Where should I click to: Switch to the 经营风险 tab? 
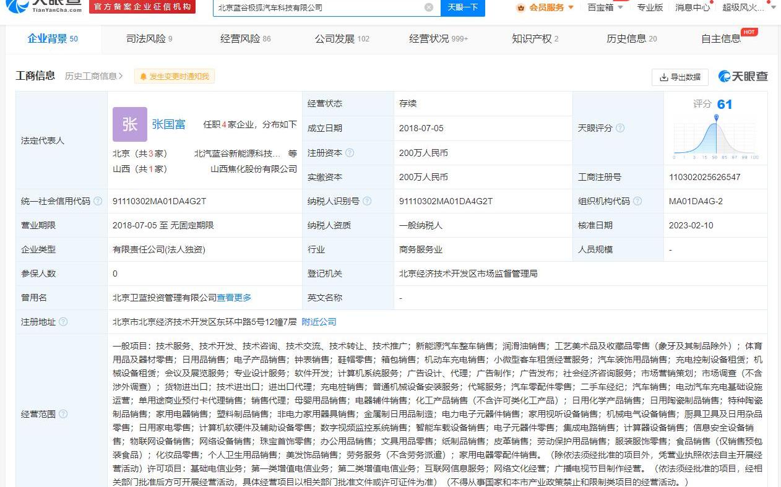point(246,38)
